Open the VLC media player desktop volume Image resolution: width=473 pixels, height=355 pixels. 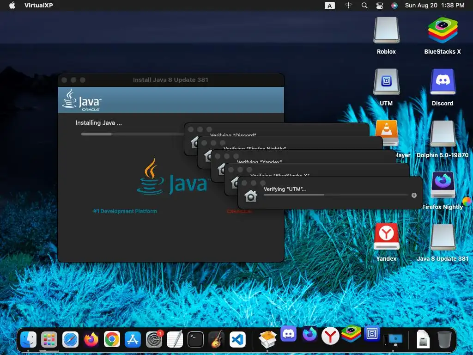click(387, 132)
